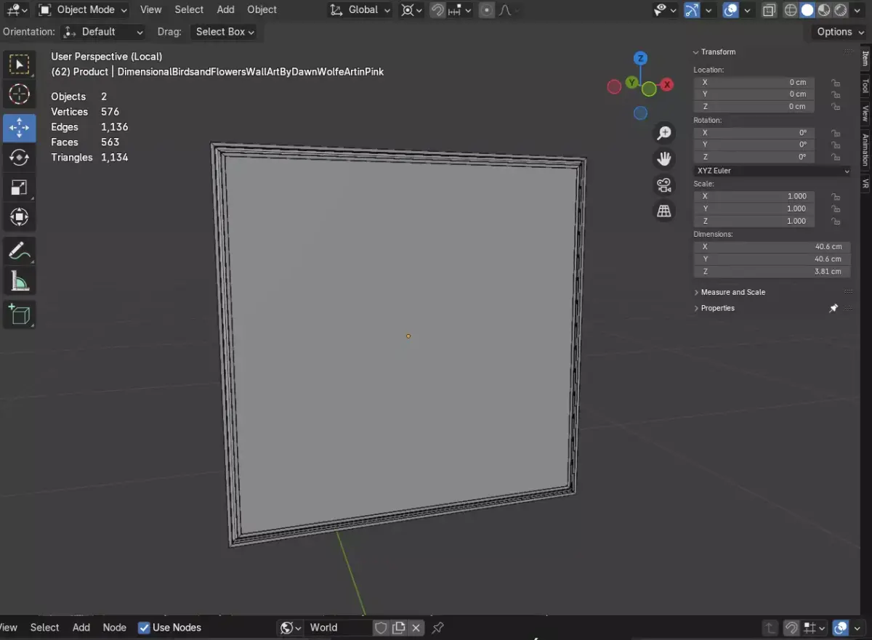Uncheck the Use Nodes checkbox
Screen dimensions: 872x640
[x=144, y=628]
